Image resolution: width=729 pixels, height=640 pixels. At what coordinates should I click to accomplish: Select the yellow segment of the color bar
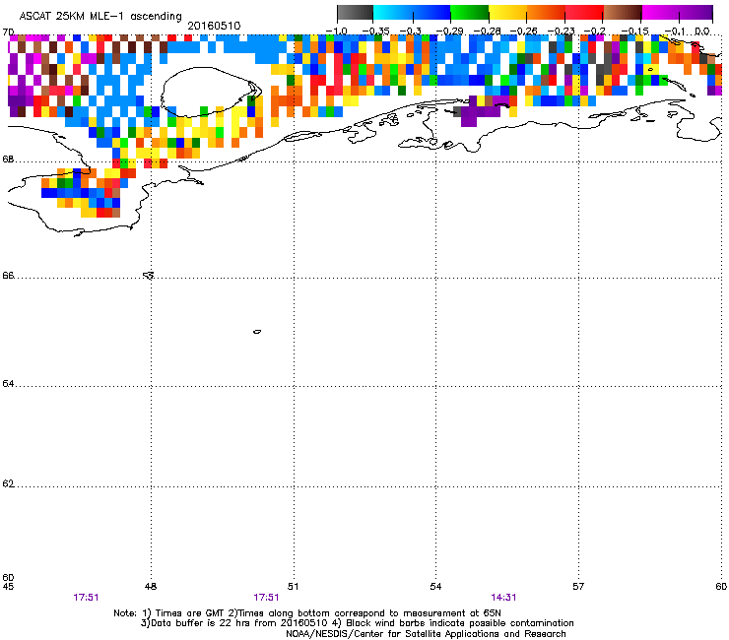click(507, 13)
